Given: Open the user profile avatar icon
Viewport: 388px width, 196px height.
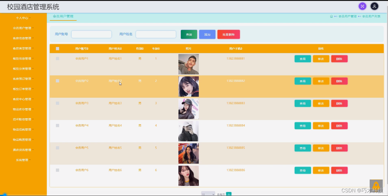Looking at the screenshot, I should point(375,6).
